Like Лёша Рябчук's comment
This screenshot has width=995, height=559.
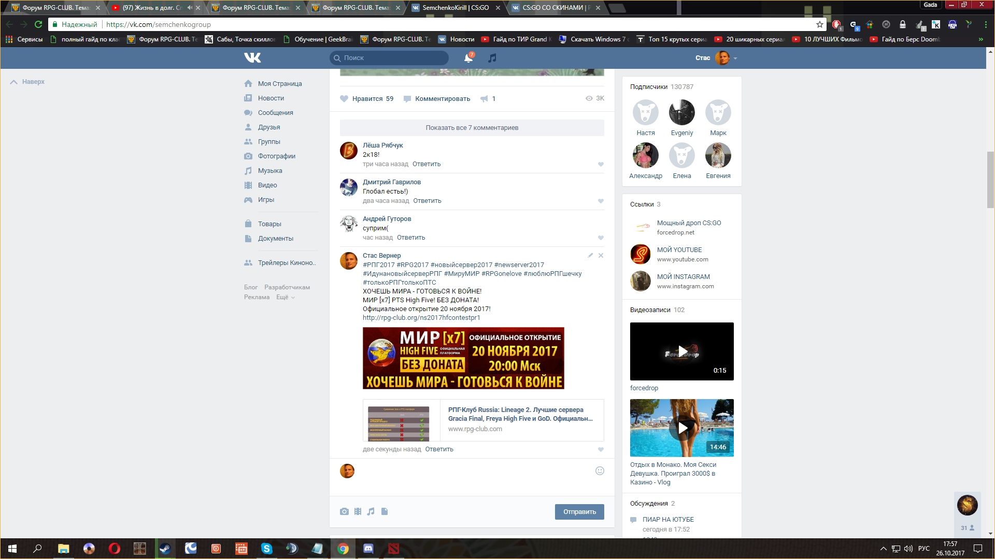(x=601, y=165)
